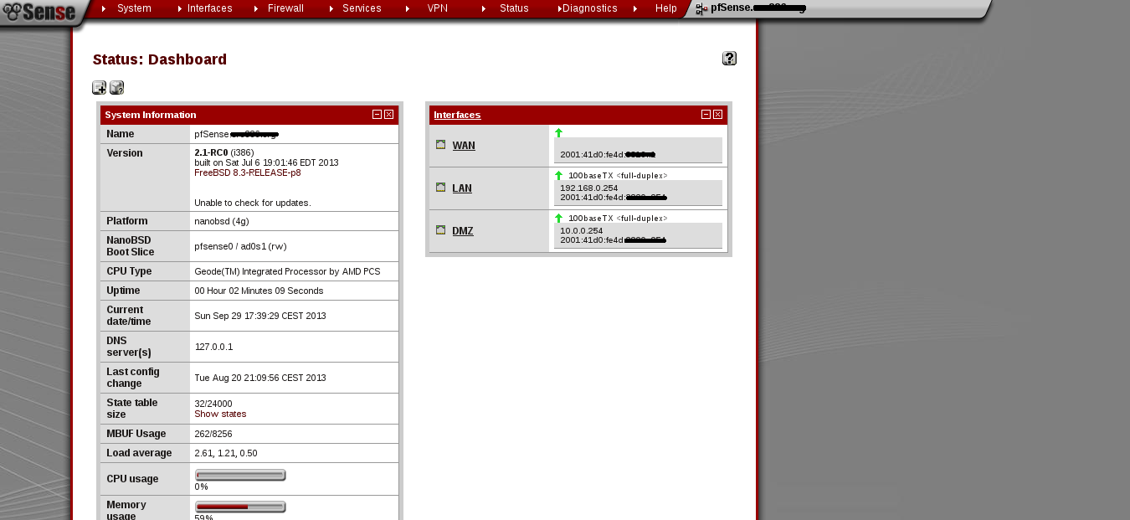Follow the FreeBSD 8.3-RELEASE-p8 link
1130x520 pixels.
pyautogui.click(x=248, y=172)
